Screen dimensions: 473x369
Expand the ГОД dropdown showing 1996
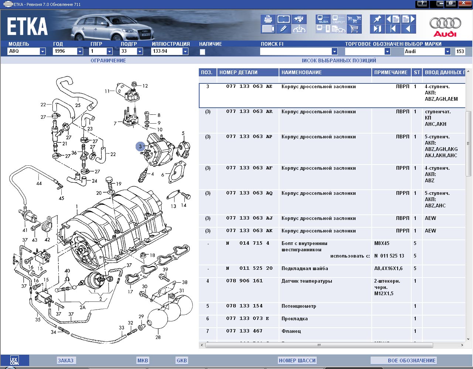(x=80, y=52)
